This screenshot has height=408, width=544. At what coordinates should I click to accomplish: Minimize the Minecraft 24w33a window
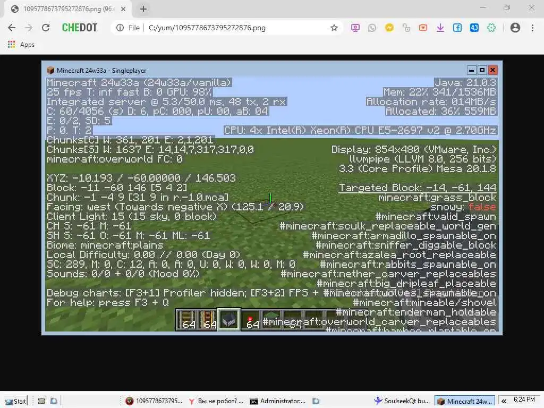pyautogui.click(x=471, y=70)
